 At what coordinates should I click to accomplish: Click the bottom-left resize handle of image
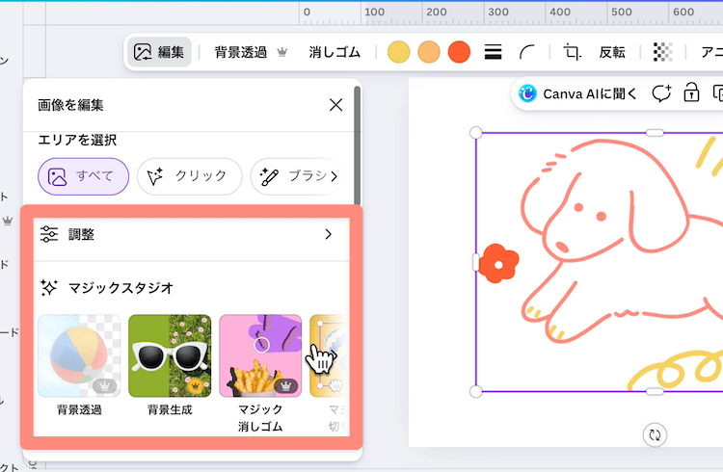tap(476, 391)
